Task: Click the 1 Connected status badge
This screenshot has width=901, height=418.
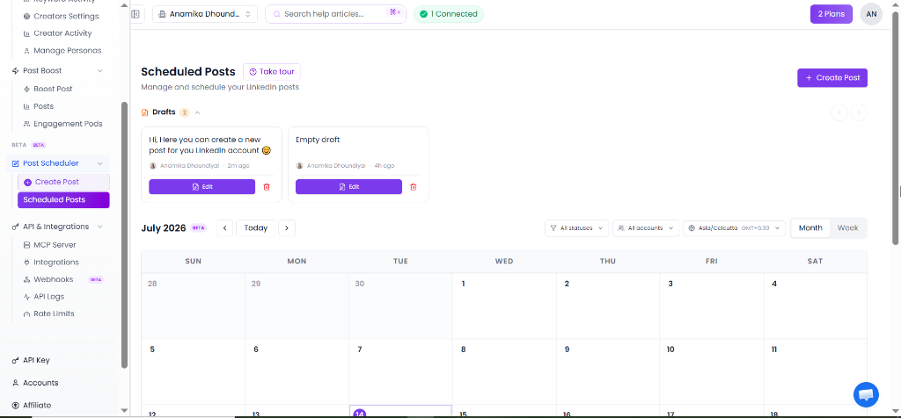Action: (x=449, y=14)
